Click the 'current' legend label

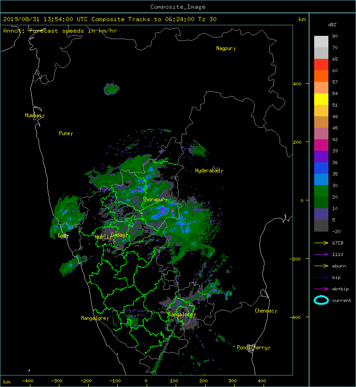342,301
